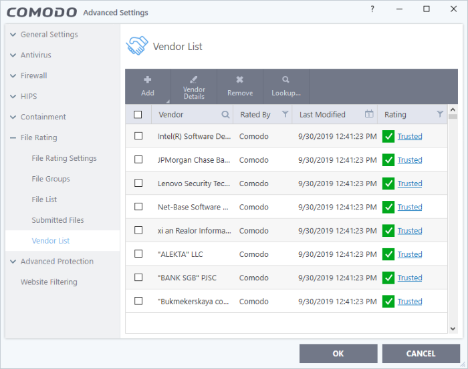This screenshot has width=468, height=369.
Task: Click the Remove vendor X icon
Action: (239, 79)
